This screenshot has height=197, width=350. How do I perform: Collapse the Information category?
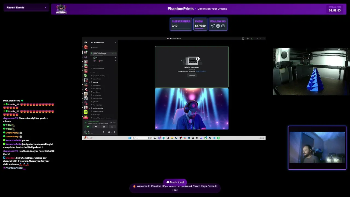[x=94, y=66]
